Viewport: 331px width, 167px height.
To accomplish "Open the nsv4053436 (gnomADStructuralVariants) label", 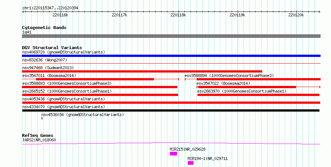I will click(x=64, y=99).
